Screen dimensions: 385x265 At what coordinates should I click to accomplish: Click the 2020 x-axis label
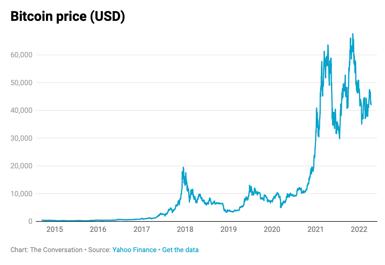pyautogui.click(x=272, y=229)
